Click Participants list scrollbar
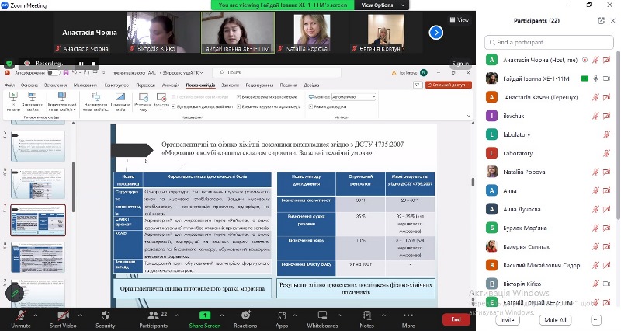This screenshot has width=621, height=331. click(x=618, y=134)
